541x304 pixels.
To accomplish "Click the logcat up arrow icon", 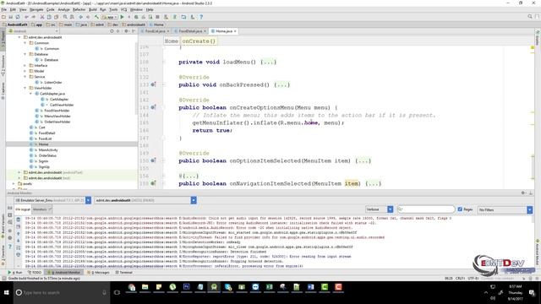I will point(19,234).
